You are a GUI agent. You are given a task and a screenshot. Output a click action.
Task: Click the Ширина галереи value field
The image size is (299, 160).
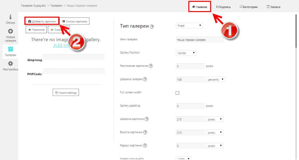190,79
